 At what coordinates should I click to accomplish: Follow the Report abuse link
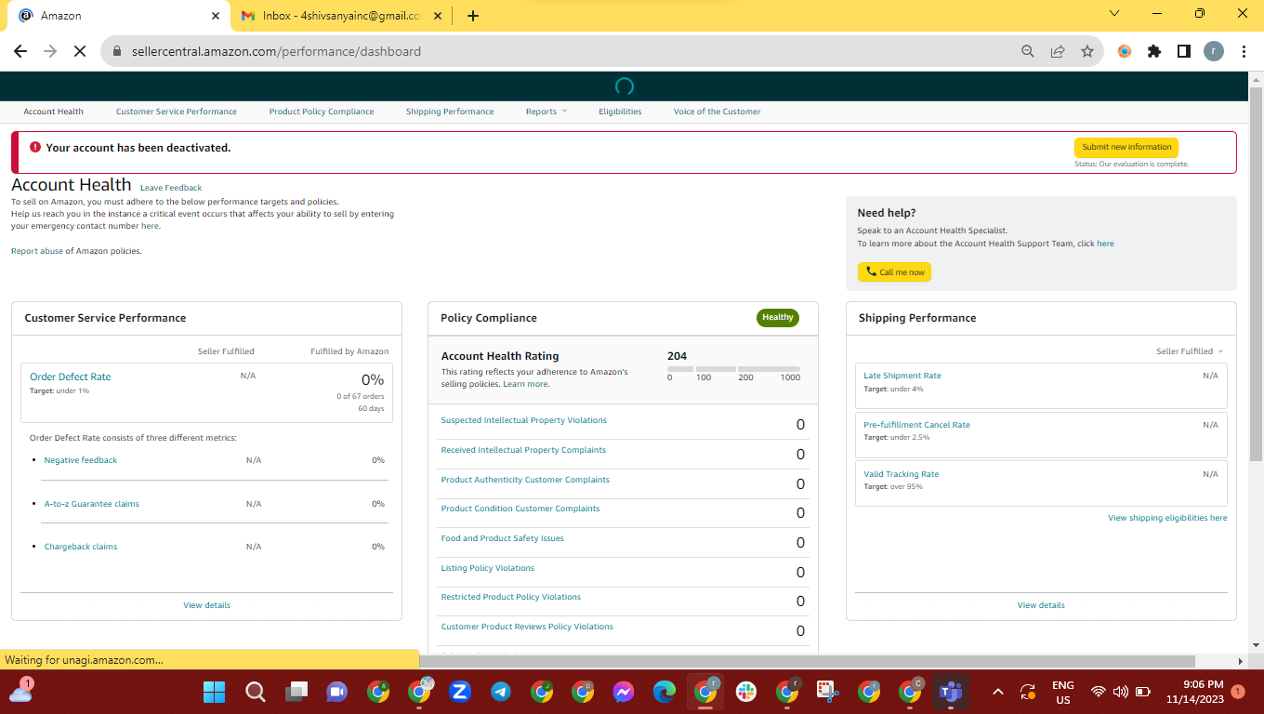coord(37,251)
